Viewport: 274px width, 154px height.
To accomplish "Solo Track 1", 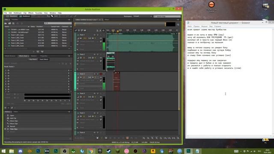I will tap(98, 35).
